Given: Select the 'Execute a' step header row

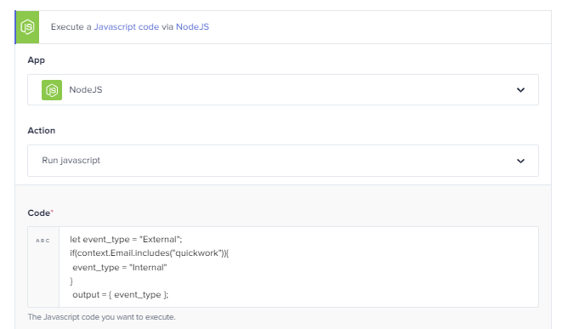Looking at the screenshot, I should 283,27.
